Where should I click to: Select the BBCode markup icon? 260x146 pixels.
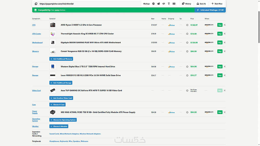point(174,4)
